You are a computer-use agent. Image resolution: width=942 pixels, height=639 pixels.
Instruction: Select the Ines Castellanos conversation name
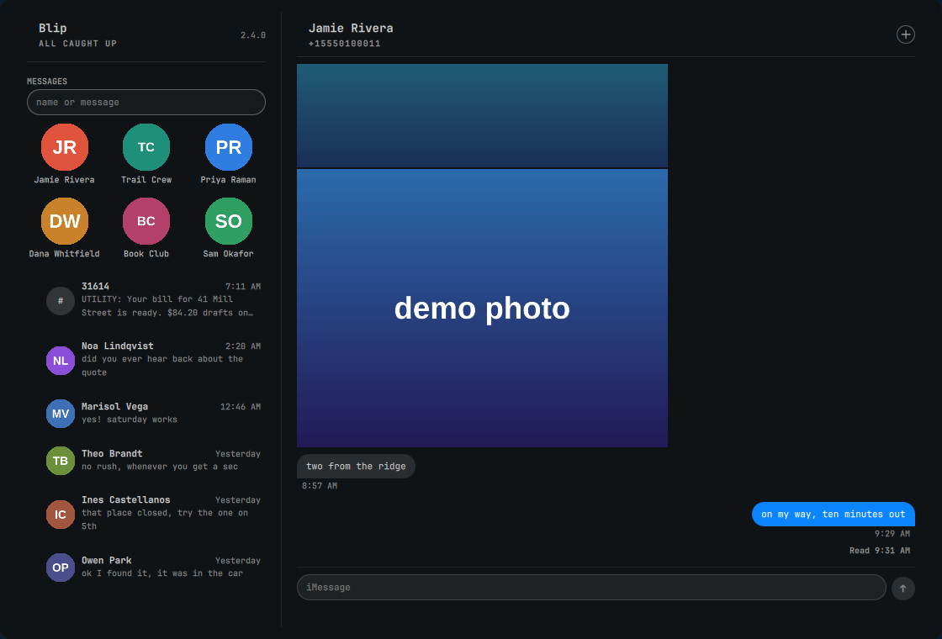(x=125, y=499)
